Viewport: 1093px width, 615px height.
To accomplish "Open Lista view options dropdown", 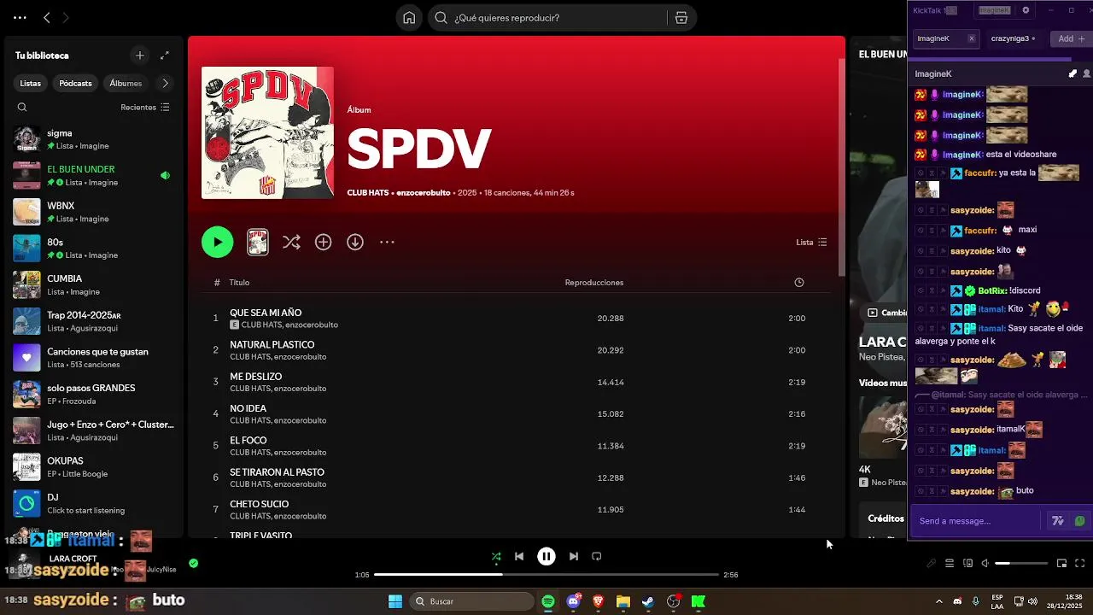I will pyautogui.click(x=811, y=243).
